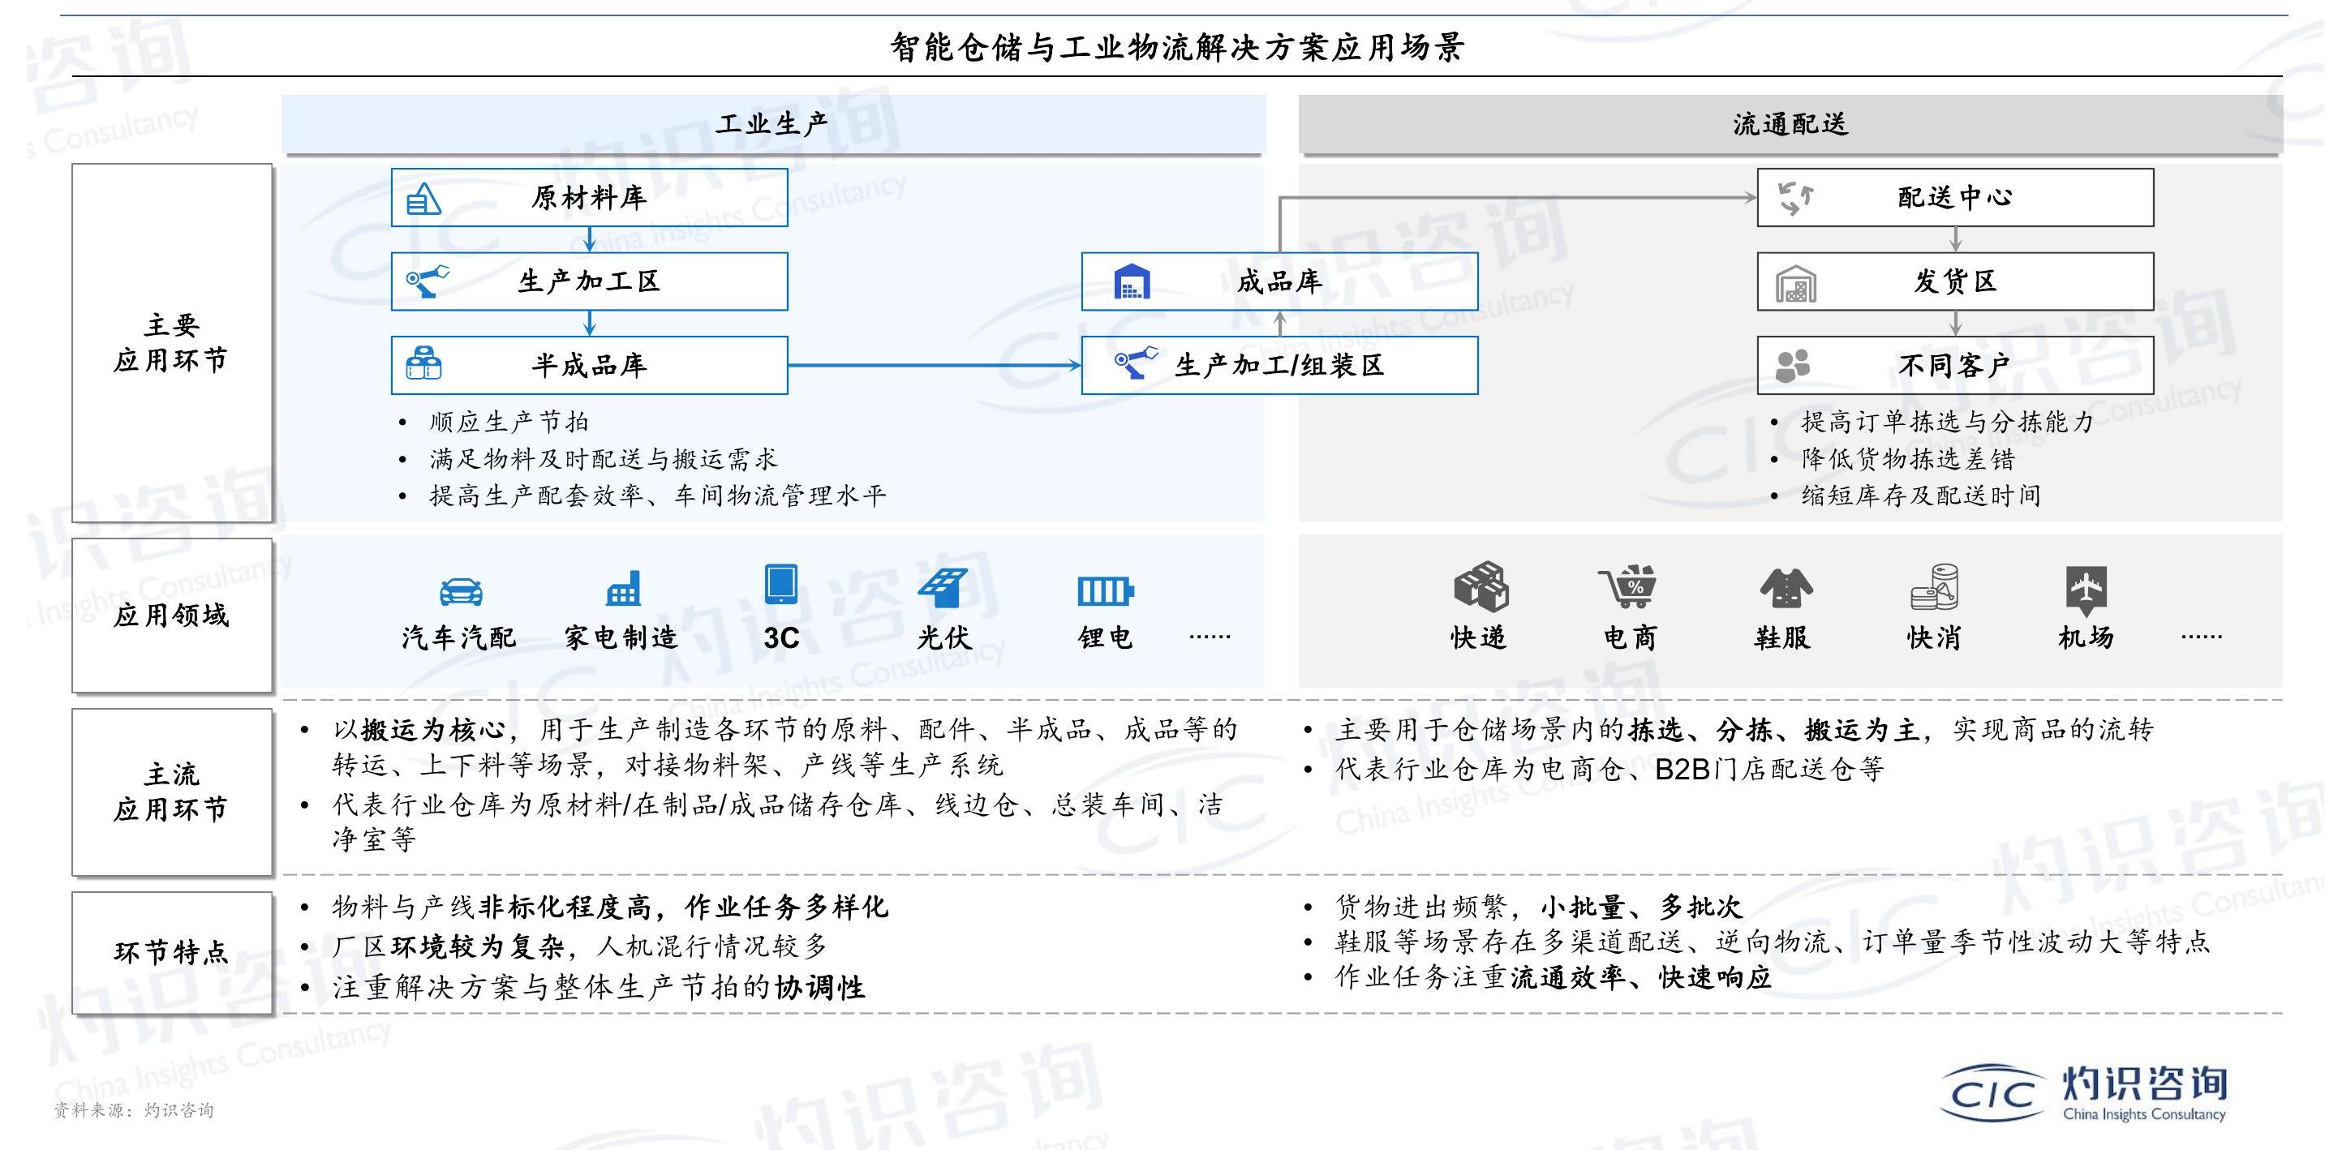
Task: Click the 主流应用环节 row label box
Action: (171, 792)
